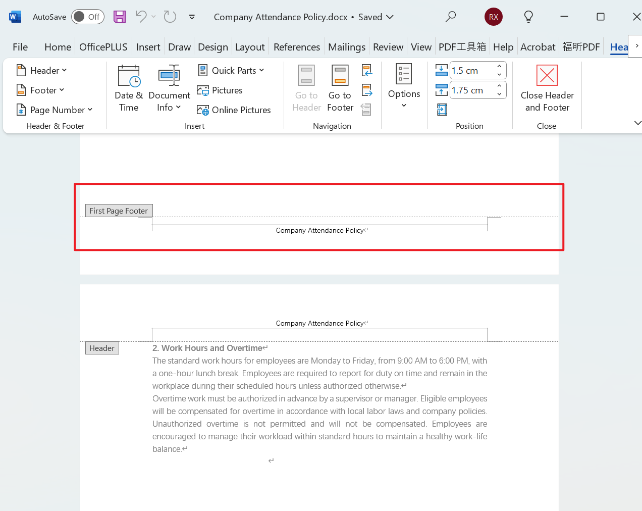The height and width of the screenshot is (511, 642).
Task: Click the Save icon in title bar
Action: 120,17
